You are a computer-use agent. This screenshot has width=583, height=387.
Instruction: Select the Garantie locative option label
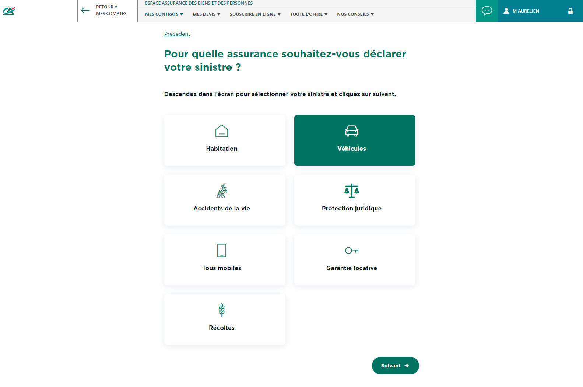tap(352, 268)
